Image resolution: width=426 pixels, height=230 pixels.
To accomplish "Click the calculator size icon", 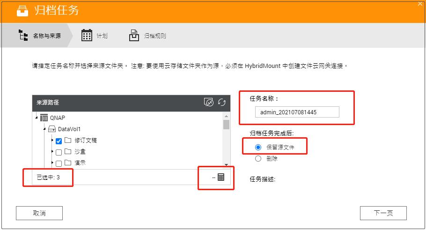I will point(221,177).
